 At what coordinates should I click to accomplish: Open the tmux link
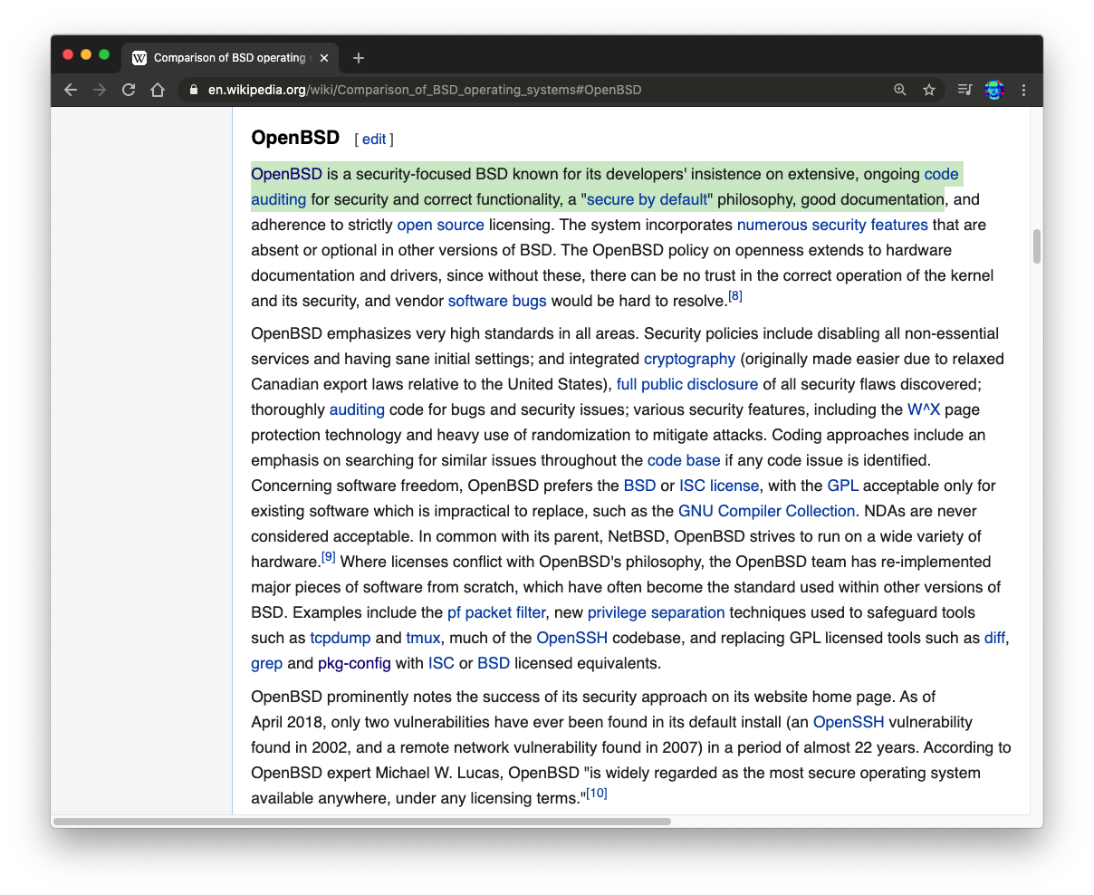(x=423, y=638)
